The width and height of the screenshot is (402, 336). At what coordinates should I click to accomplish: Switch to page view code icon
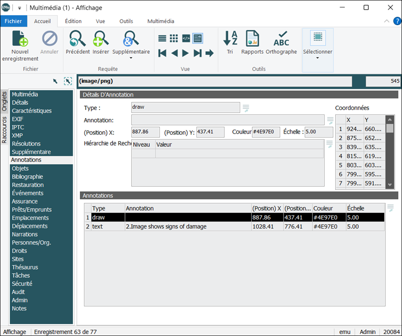coord(186,39)
